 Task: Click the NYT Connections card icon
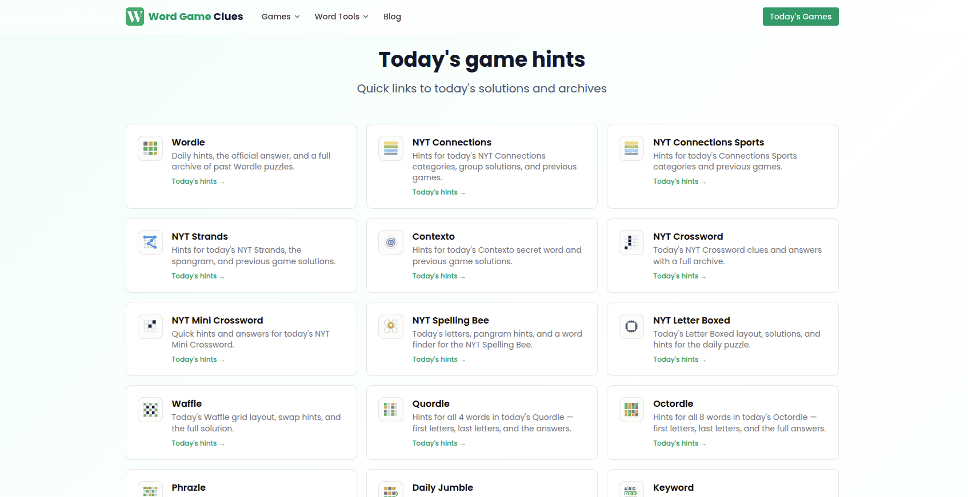click(391, 148)
